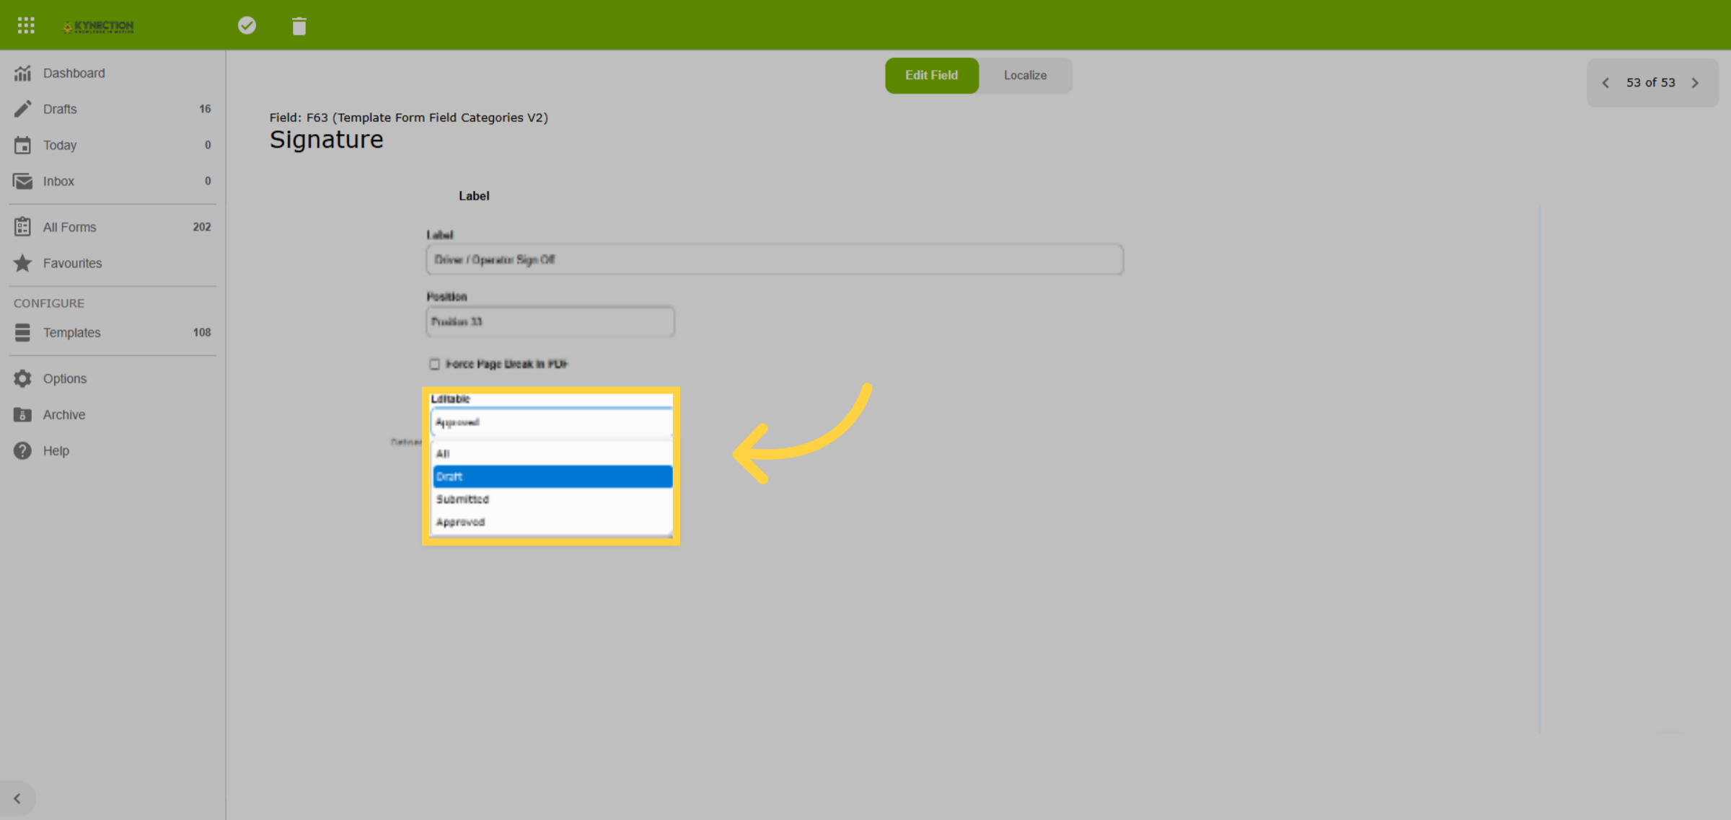Go to next field arrow
The width and height of the screenshot is (1731, 820).
tap(1695, 83)
